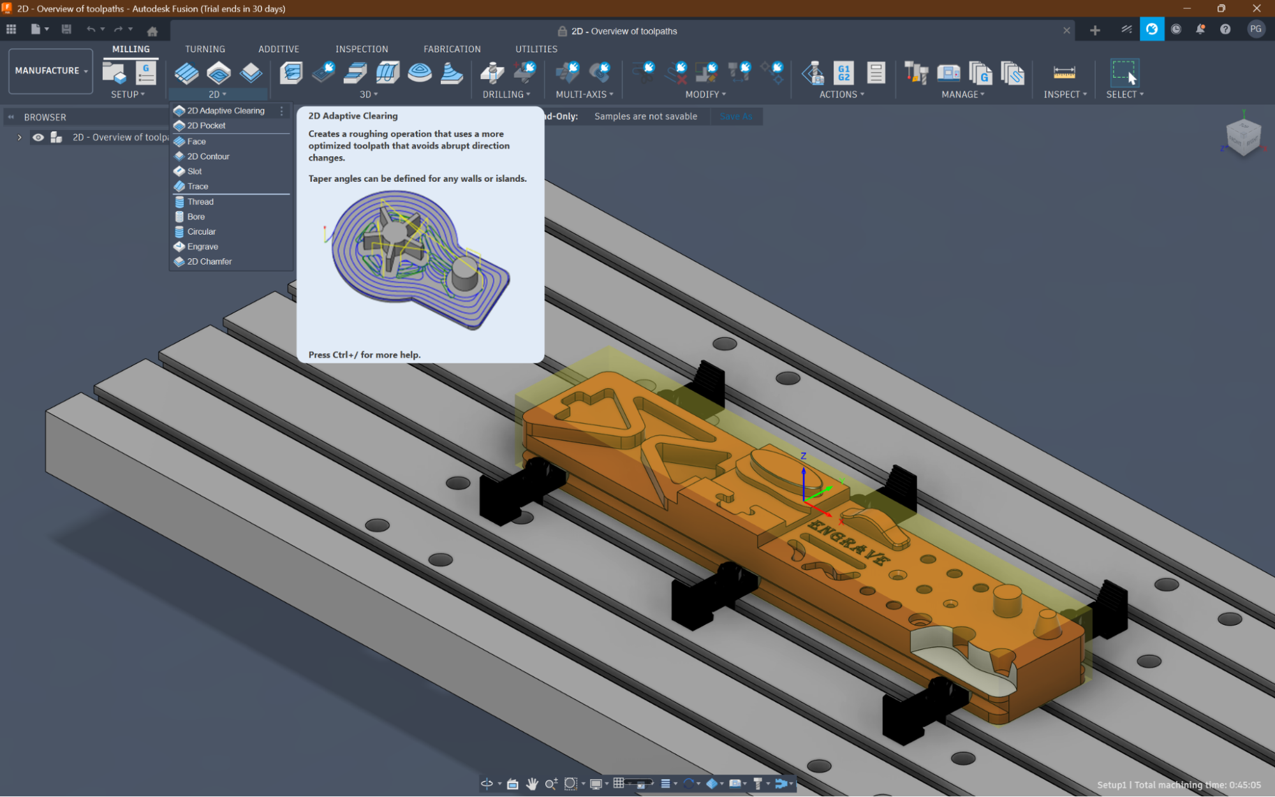1275x797 pixels.
Task: Click the Post Process G1 G2 icon
Action: click(844, 73)
